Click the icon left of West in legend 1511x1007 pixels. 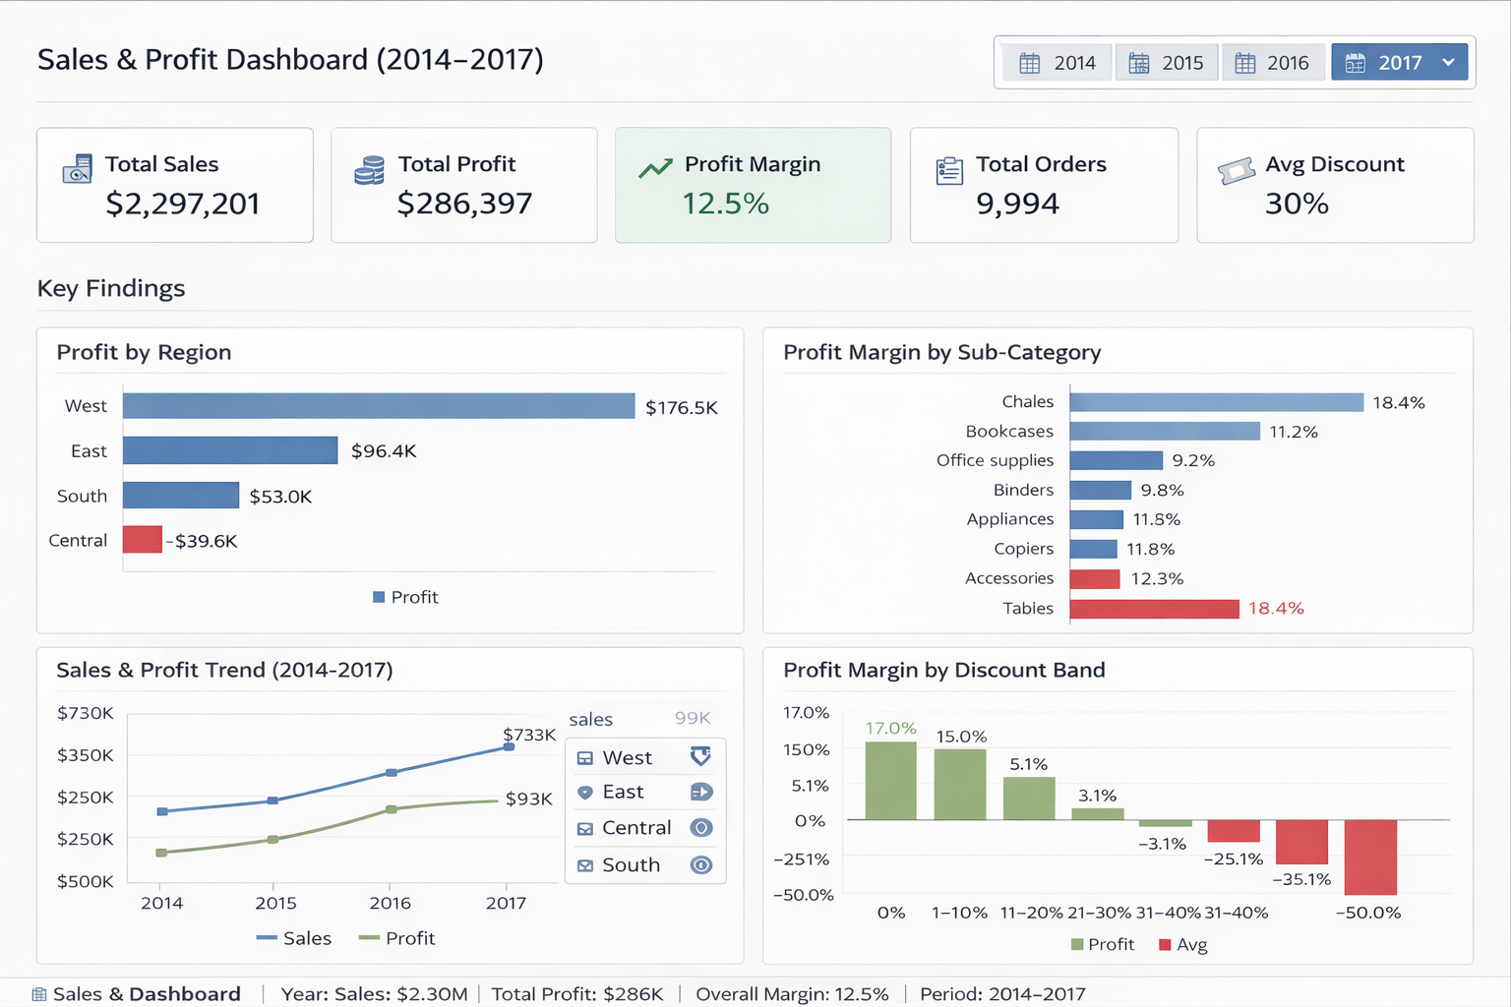tap(585, 758)
